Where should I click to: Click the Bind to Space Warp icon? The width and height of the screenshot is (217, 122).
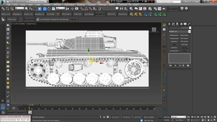[x=12, y=9]
